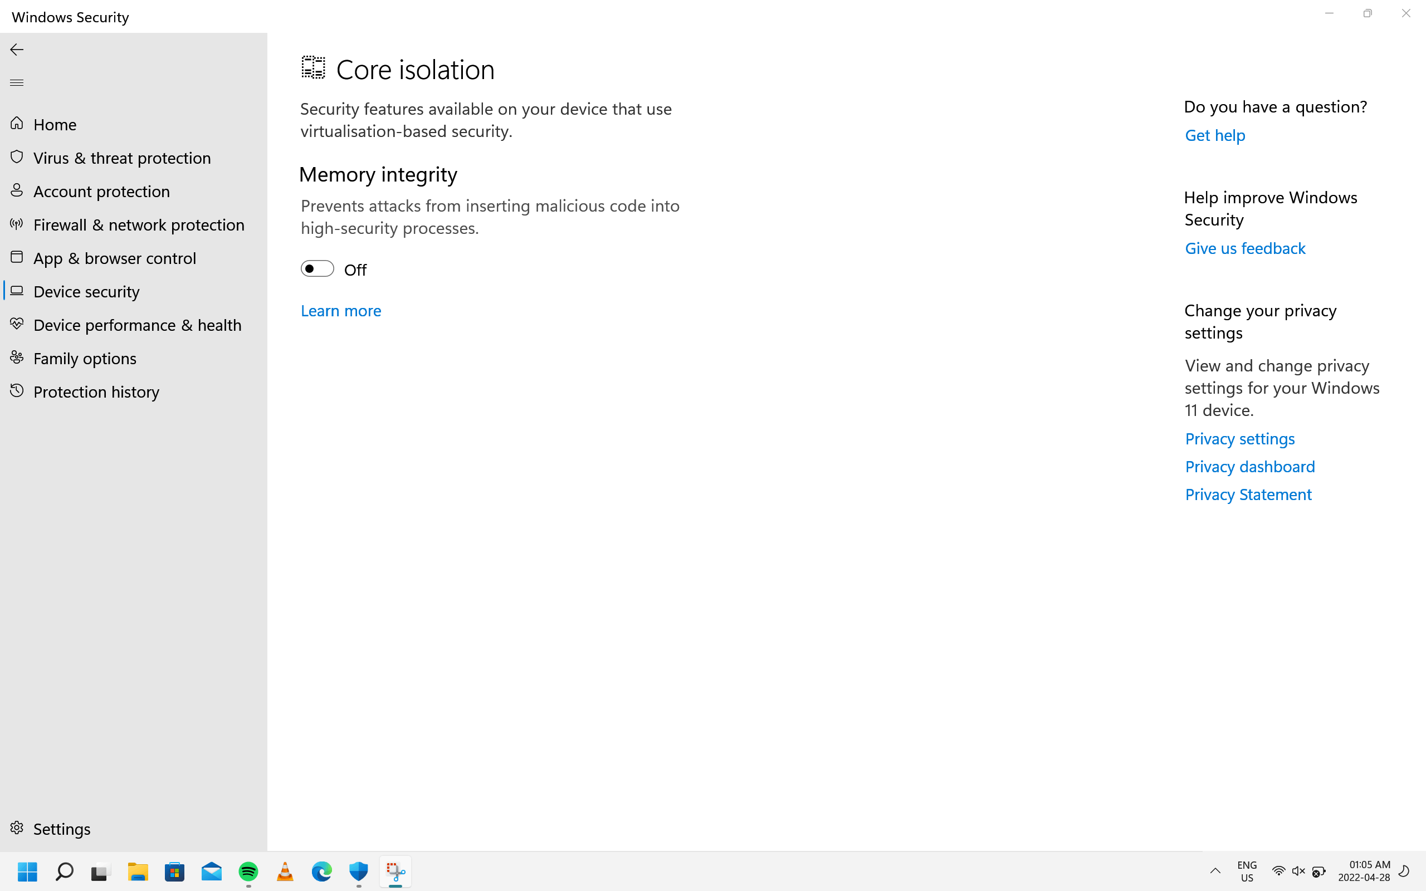The width and height of the screenshot is (1426, 891).
Task: Click the Virus & threat protection icon
Action: point(16,156)
